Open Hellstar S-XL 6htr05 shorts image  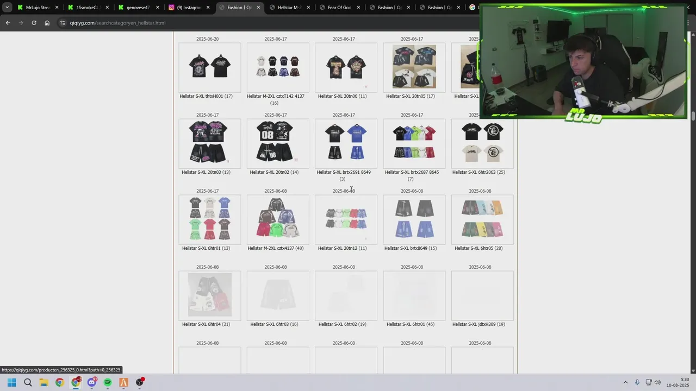482,219
